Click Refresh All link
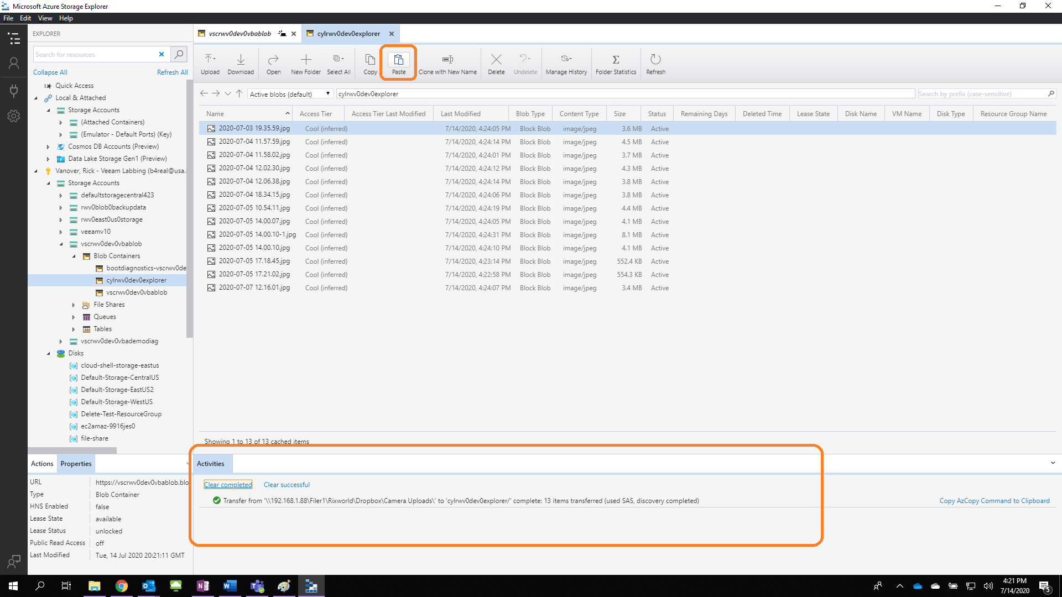1062x597 pixels. coord(173,72)
